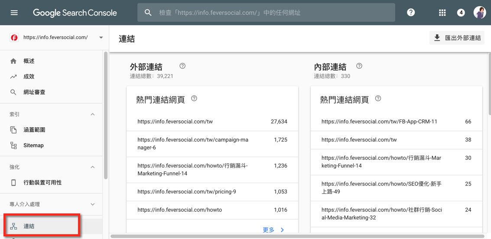Screen dimensions: 491x239
Task: Go to 概述 overview page
Action: tap(29, 61)
